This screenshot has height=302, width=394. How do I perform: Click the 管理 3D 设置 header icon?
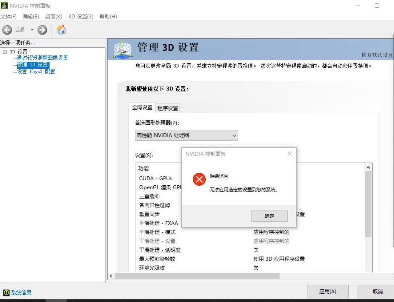click(123, 49)
